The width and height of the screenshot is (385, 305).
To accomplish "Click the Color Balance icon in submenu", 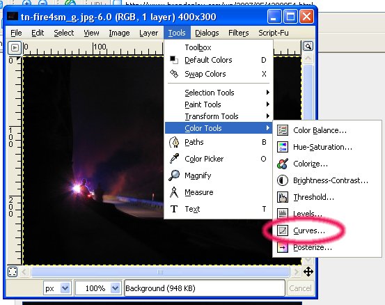I will click(x=283, y=130).
